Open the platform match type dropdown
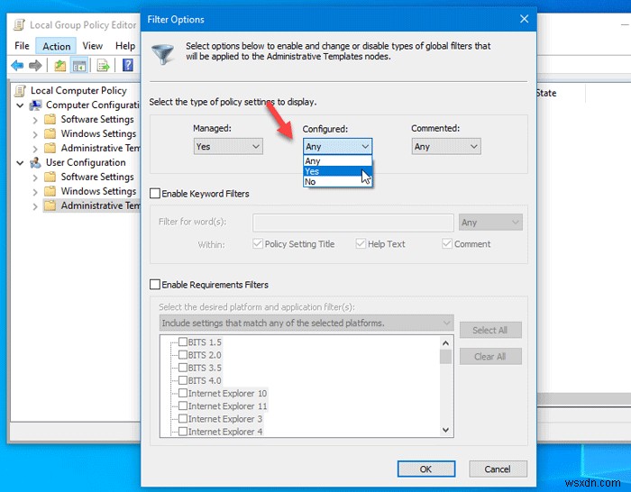Screen dimensions: 631x492 coord(306,323)
